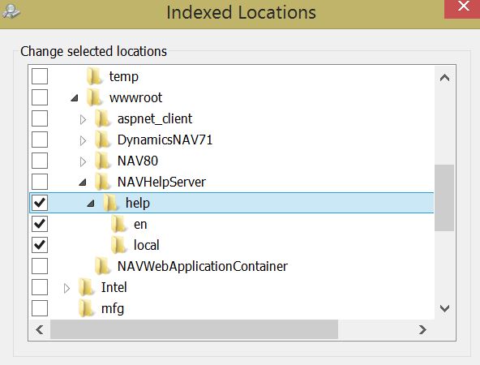Expand the Intel tree node
This screenshot has width=480, height=365.
coord(66,288)
